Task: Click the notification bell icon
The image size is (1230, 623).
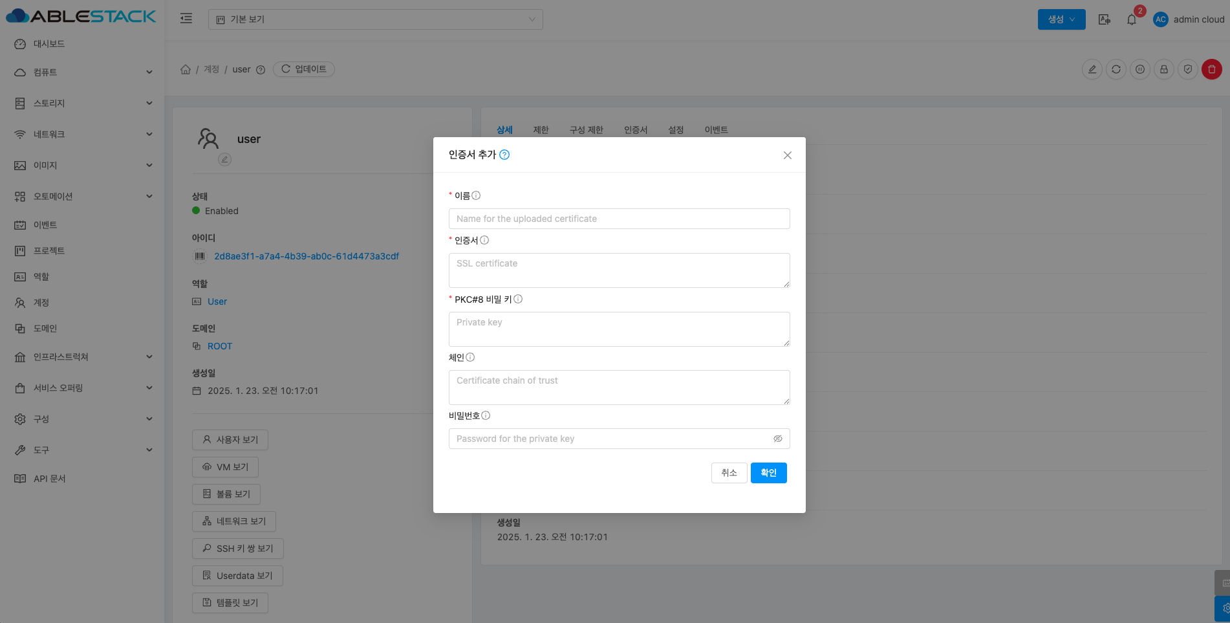Action: click(1131, 19)
